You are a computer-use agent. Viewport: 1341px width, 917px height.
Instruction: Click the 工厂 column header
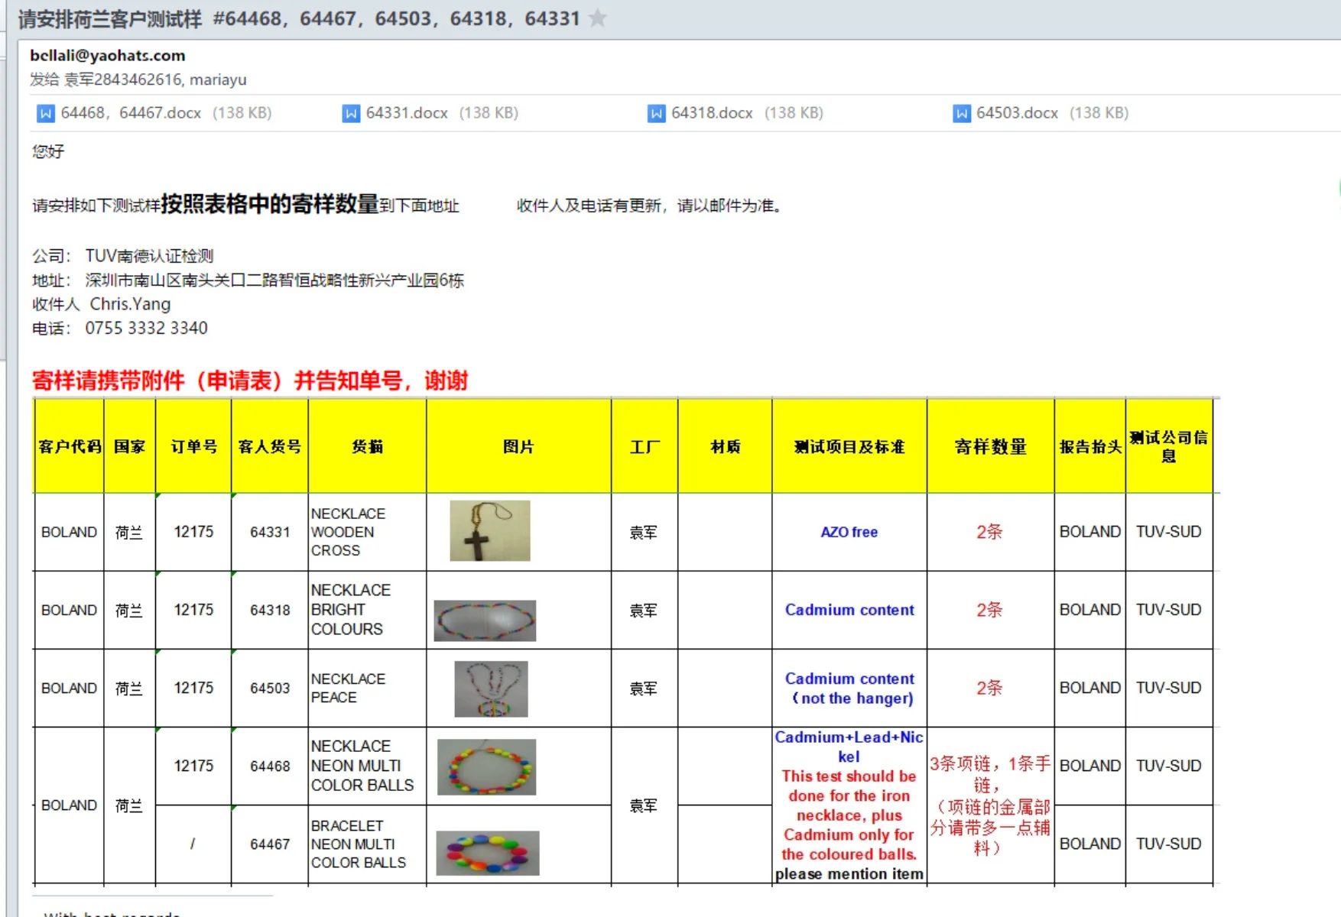coord(645,446)
